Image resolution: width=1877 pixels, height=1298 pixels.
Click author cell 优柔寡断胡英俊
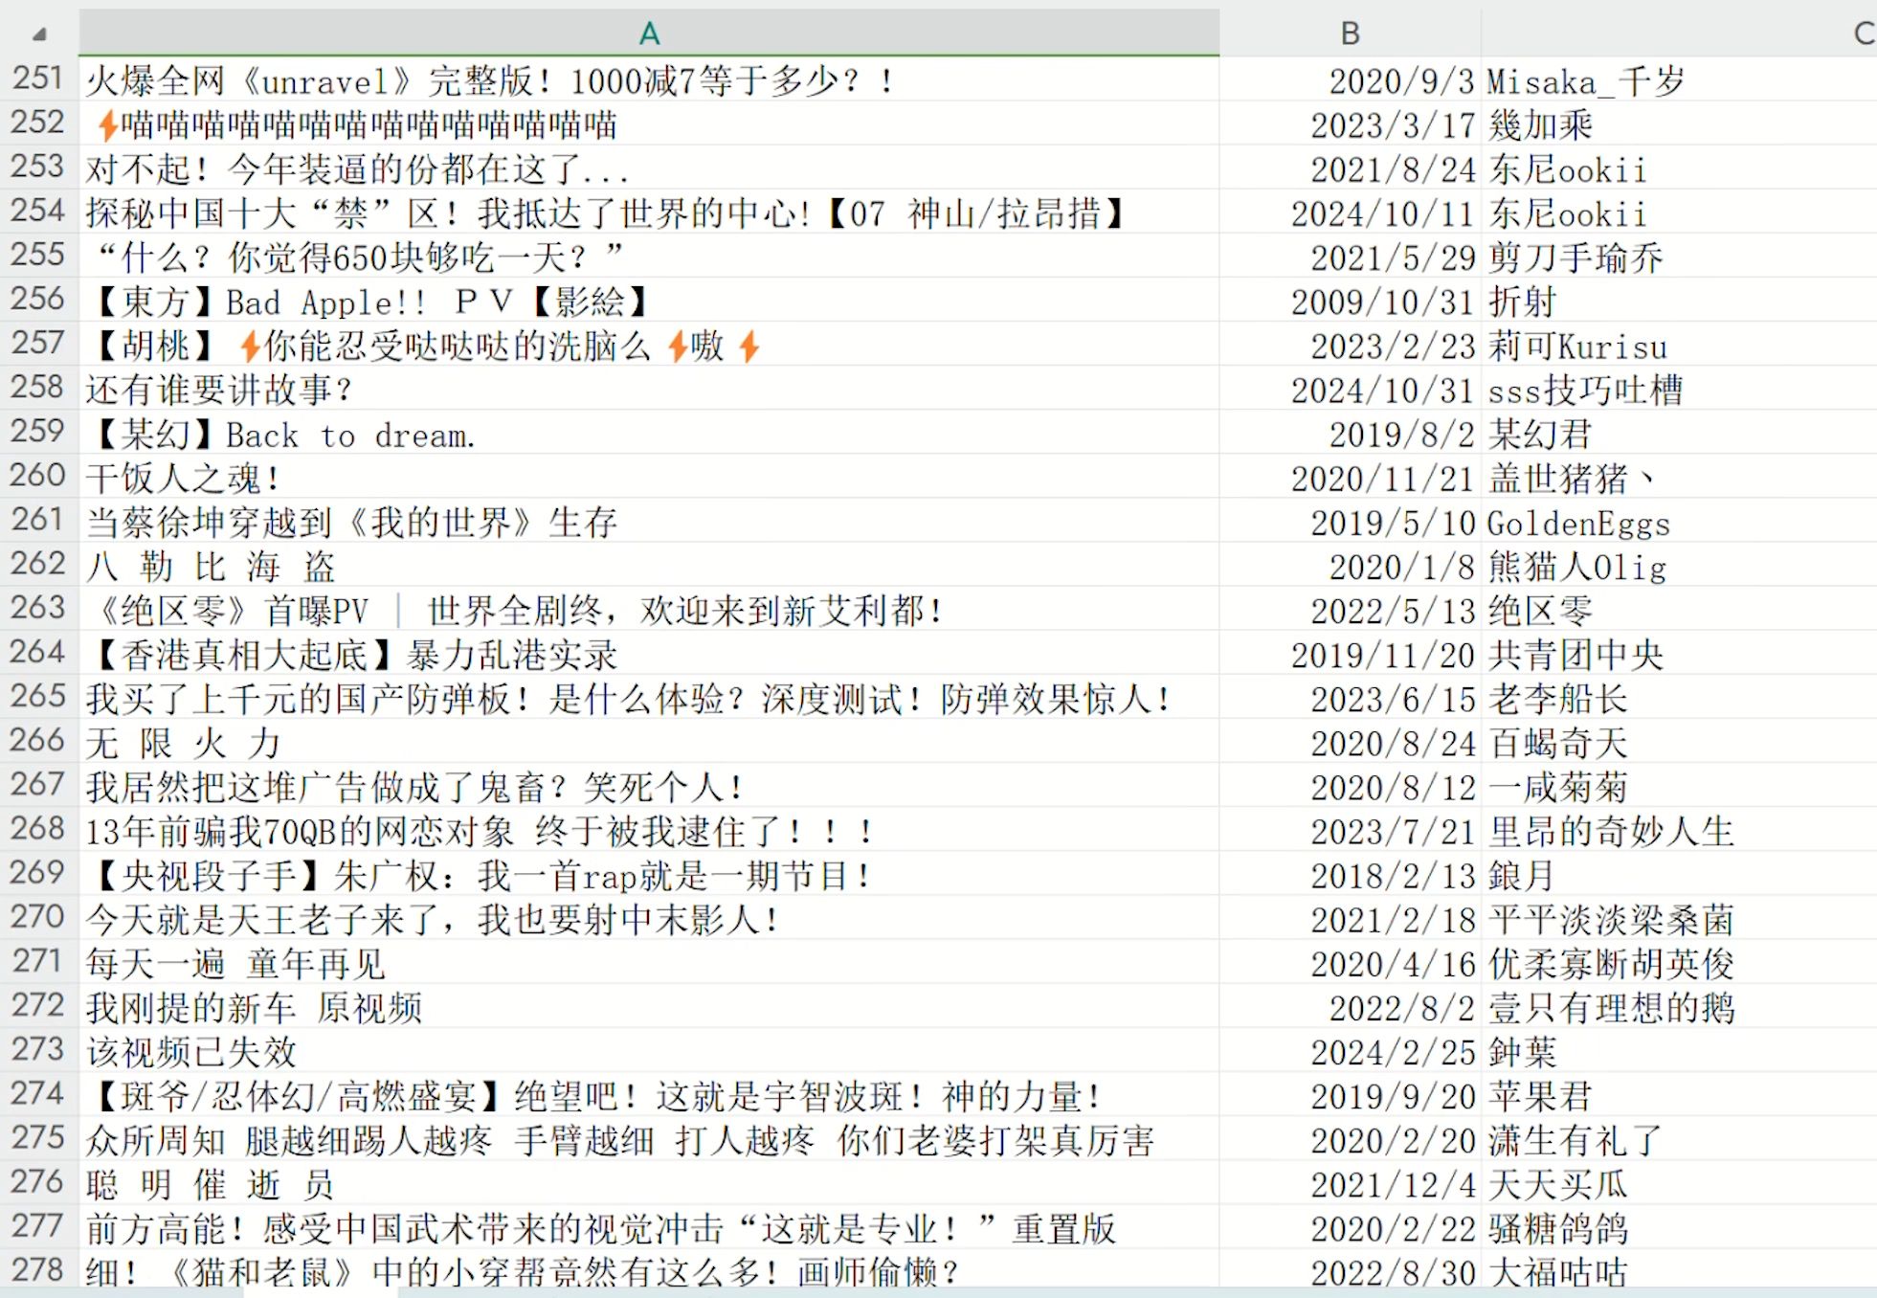click(1679, 962)
